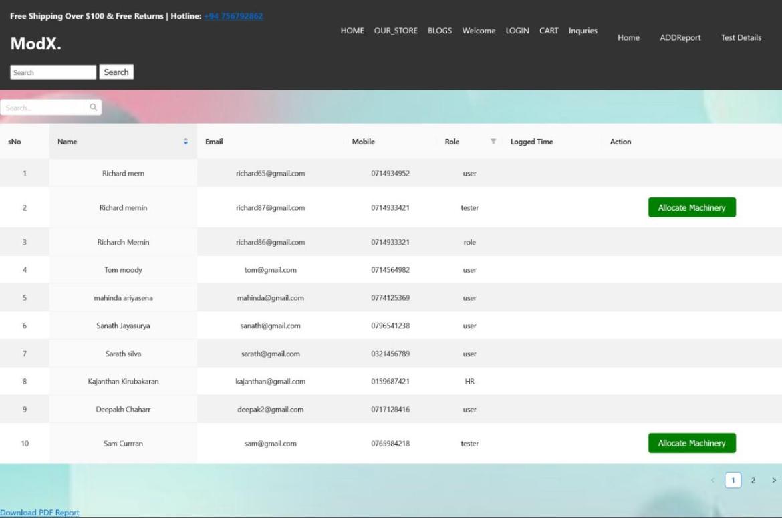This screenshot has width=782, height=518.
Task: Click the previous page arrow
Action: (712, 480)
